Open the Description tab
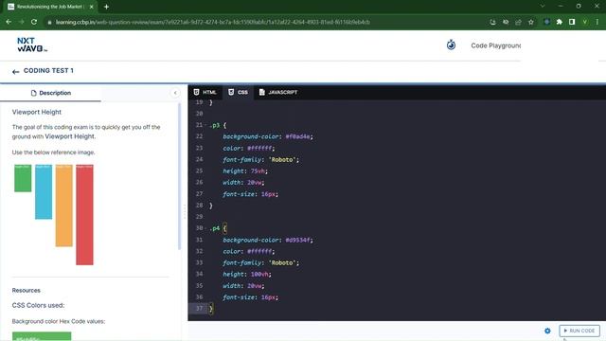The width and height of the screenshot is (606, 341). [50, 93]
